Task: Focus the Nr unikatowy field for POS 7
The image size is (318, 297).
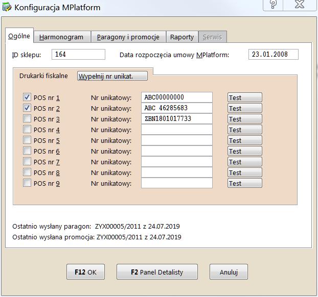Action: click(x=177, y=162)
